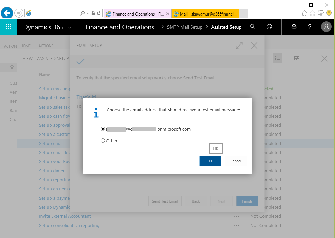Open browser favorites star icon
The image size is (335, 238).
312,13
